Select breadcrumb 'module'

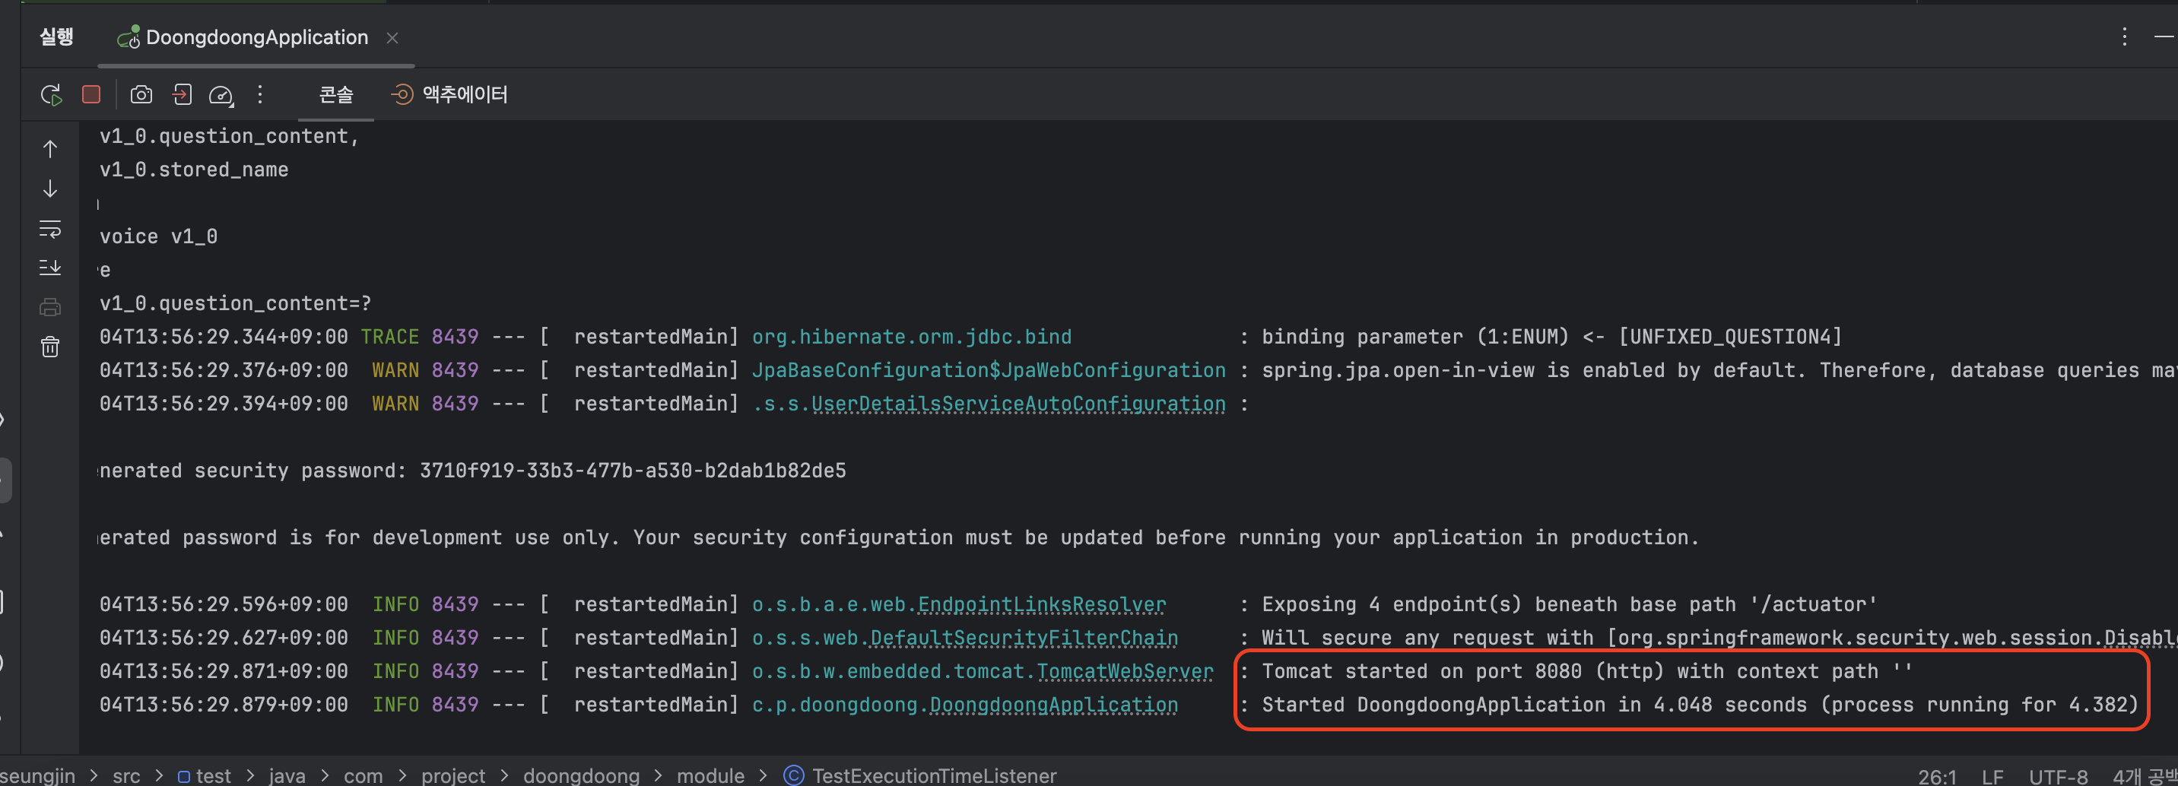(710, 775)
